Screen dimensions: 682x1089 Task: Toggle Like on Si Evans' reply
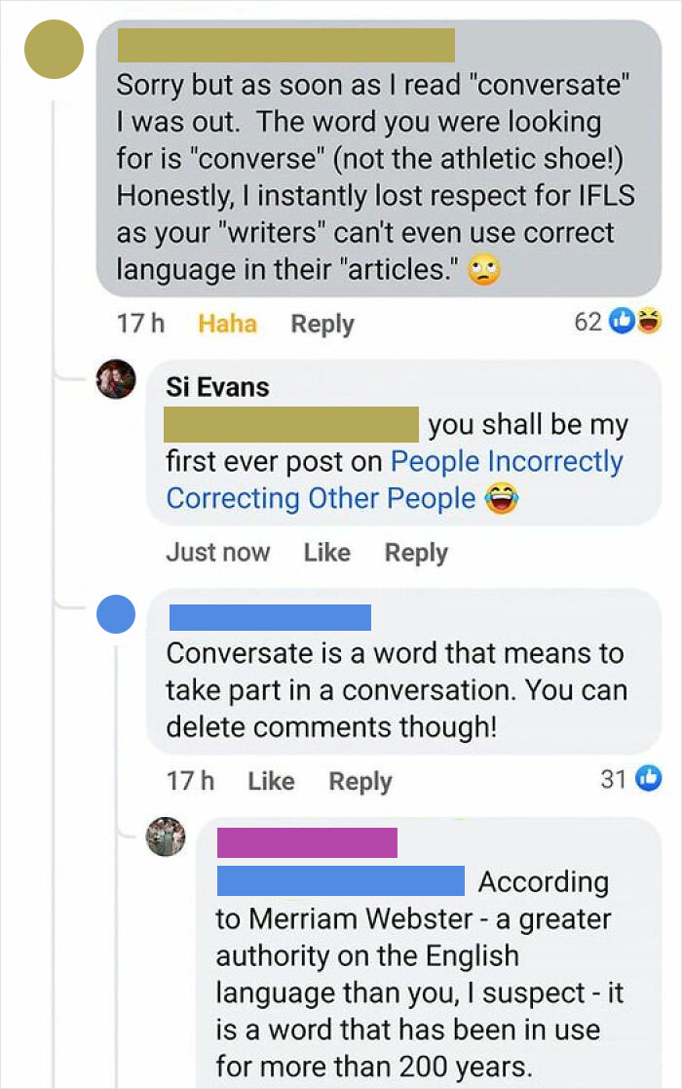[x=326, y=552]
